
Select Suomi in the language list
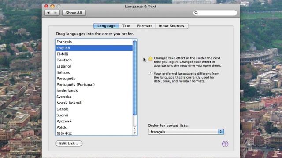coord(94,115)
